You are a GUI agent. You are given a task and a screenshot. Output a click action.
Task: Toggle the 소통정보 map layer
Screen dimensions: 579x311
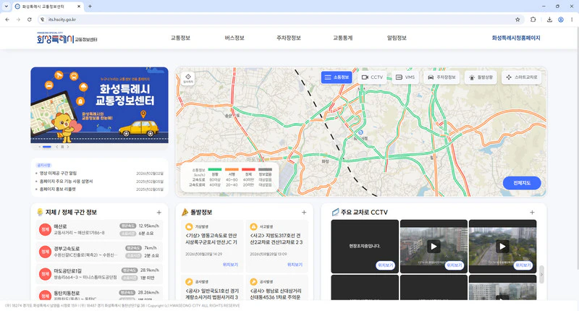click(337, 77)
